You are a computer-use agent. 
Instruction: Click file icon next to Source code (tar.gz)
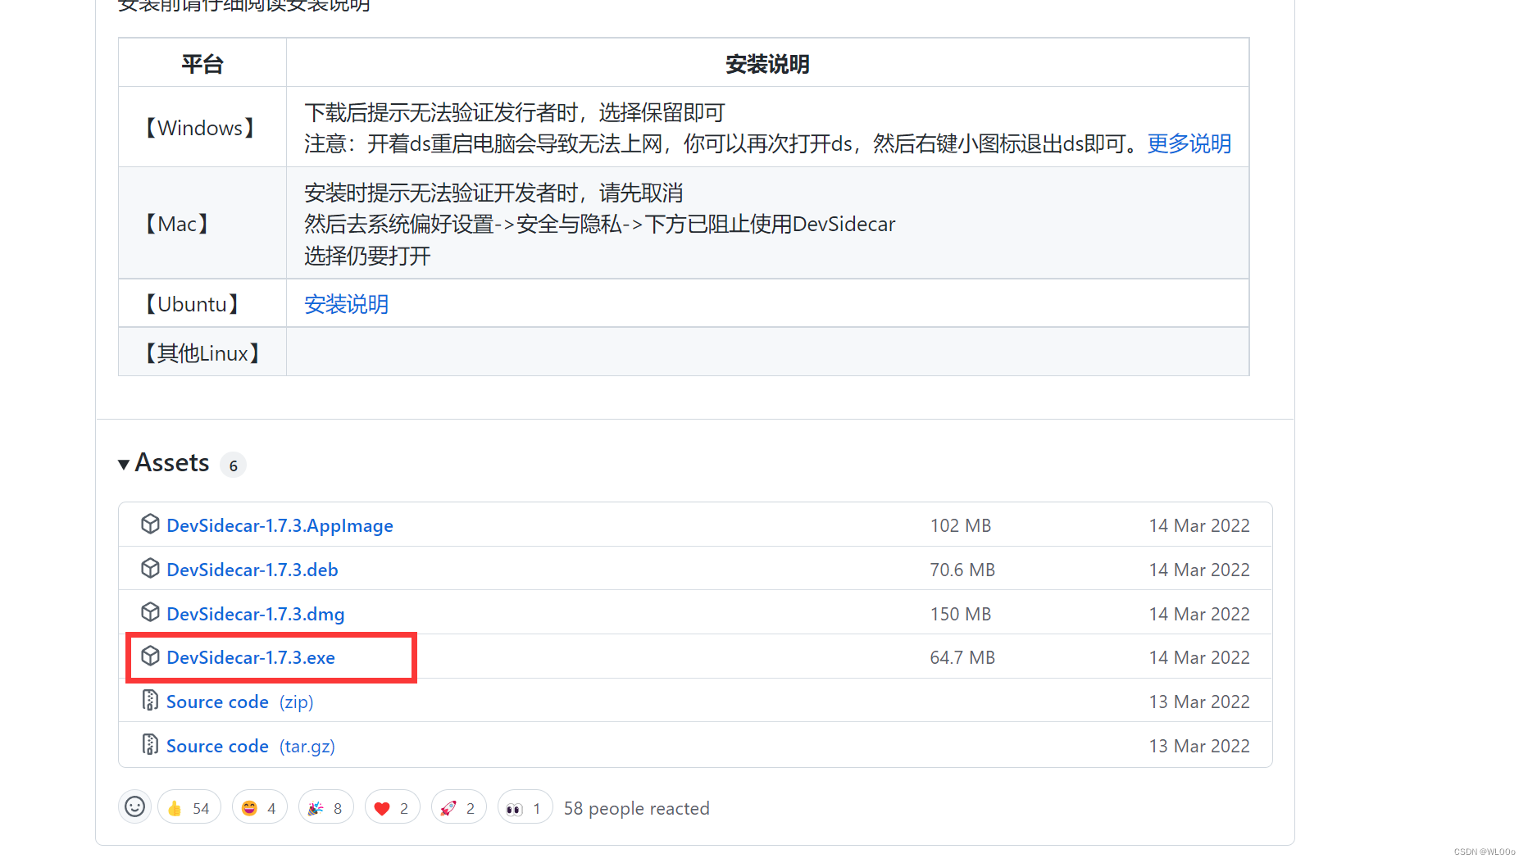pyautogui.click(x=150, y=745)
